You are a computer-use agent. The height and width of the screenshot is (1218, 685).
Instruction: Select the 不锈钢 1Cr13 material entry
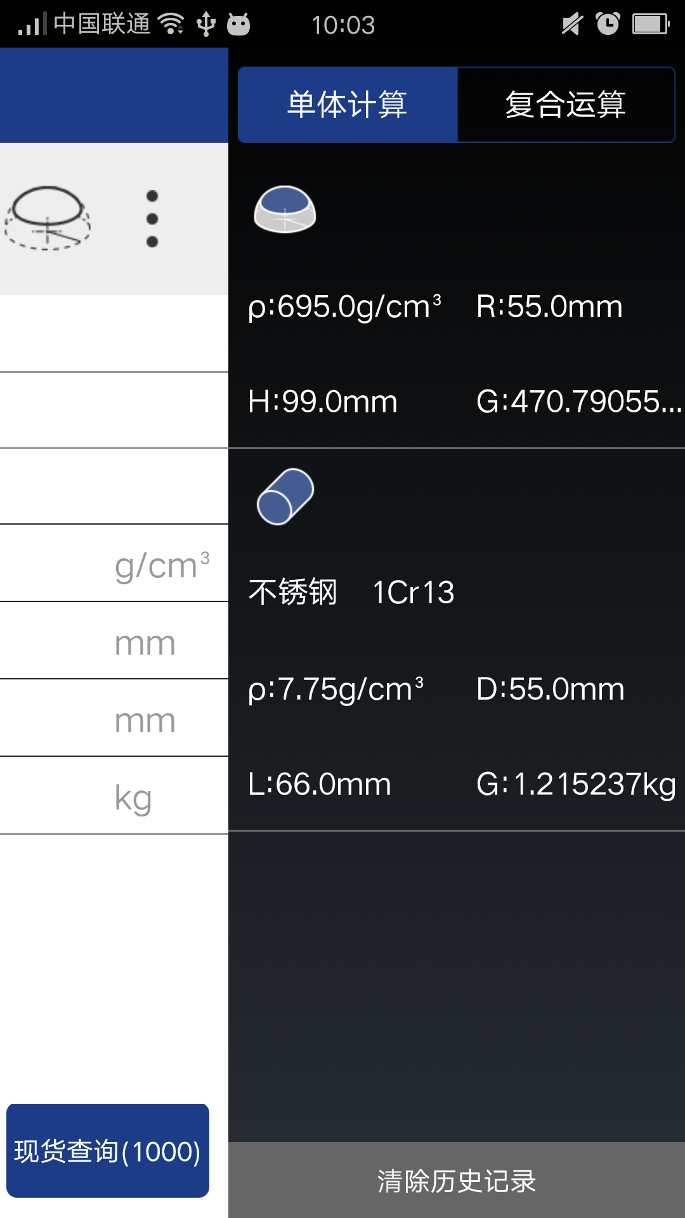[351, 593]
